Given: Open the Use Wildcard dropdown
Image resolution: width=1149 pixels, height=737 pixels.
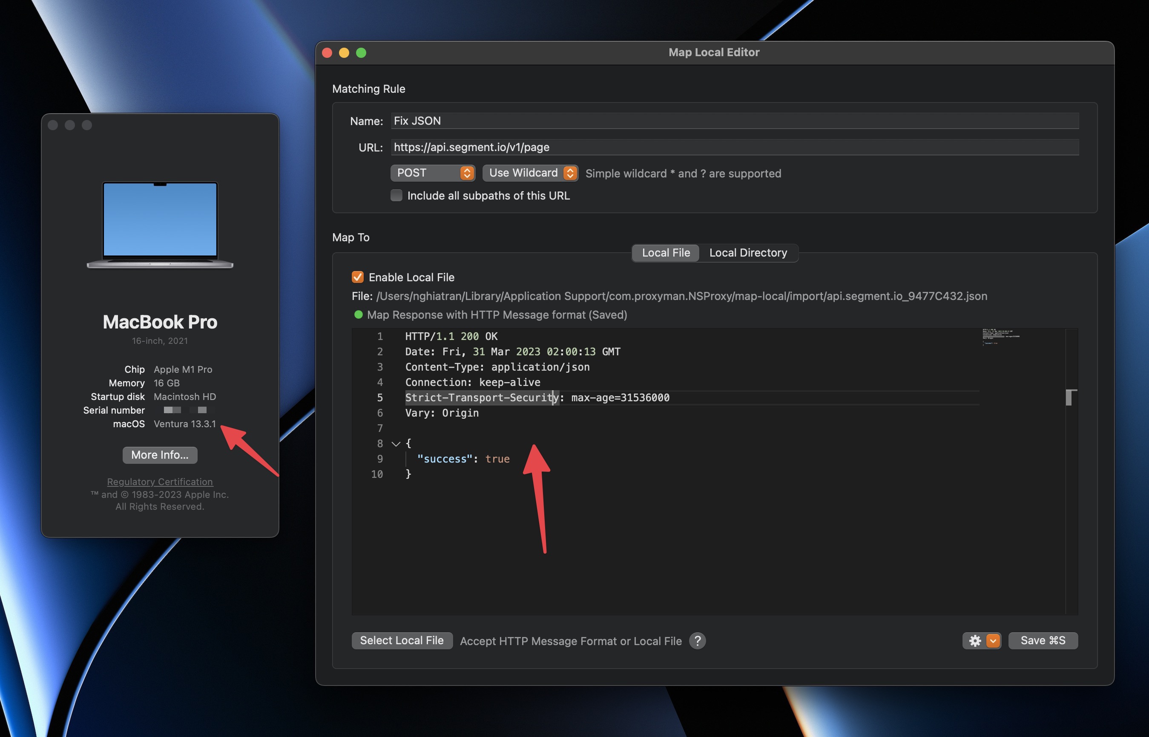Looking at the screenshot, I should click(530, 173).
